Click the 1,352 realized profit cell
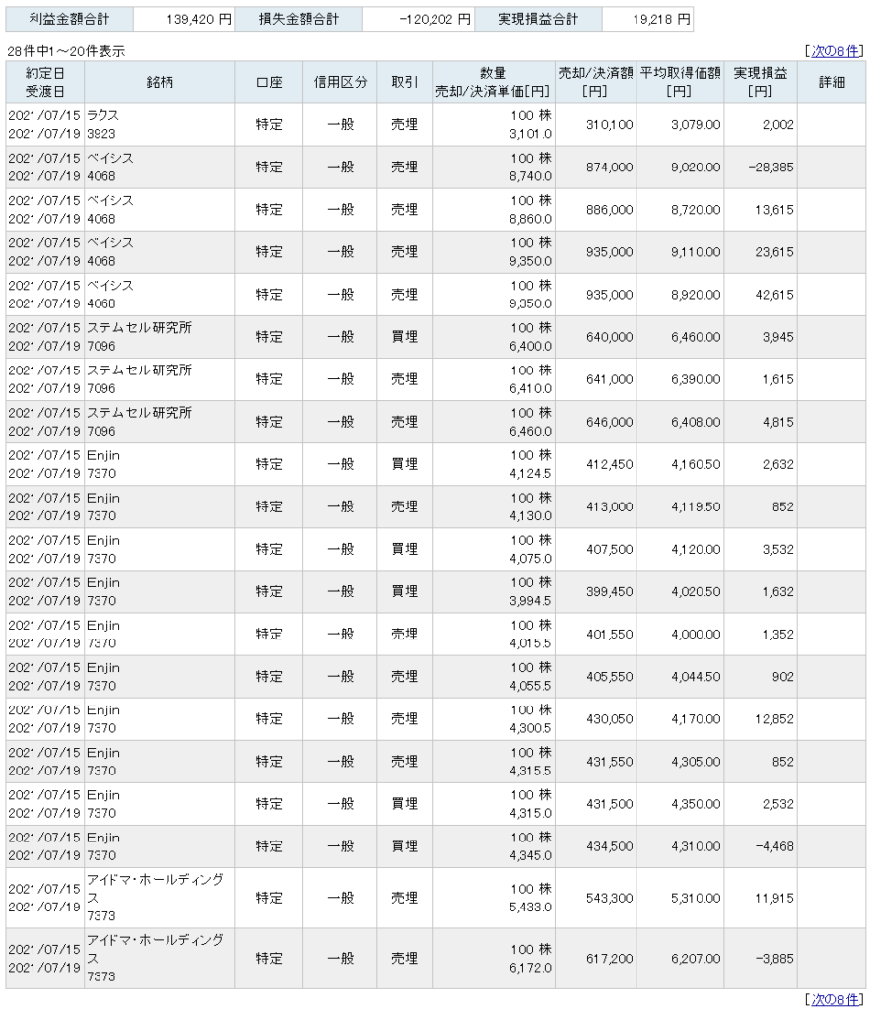The height and width of the screenshot is (1009, 870). tap(761, 635)
